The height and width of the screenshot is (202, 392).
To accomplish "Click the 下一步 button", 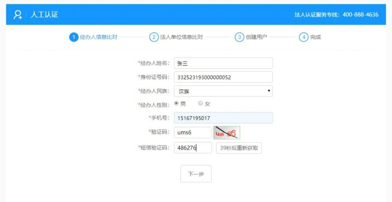I will (196, 174).
